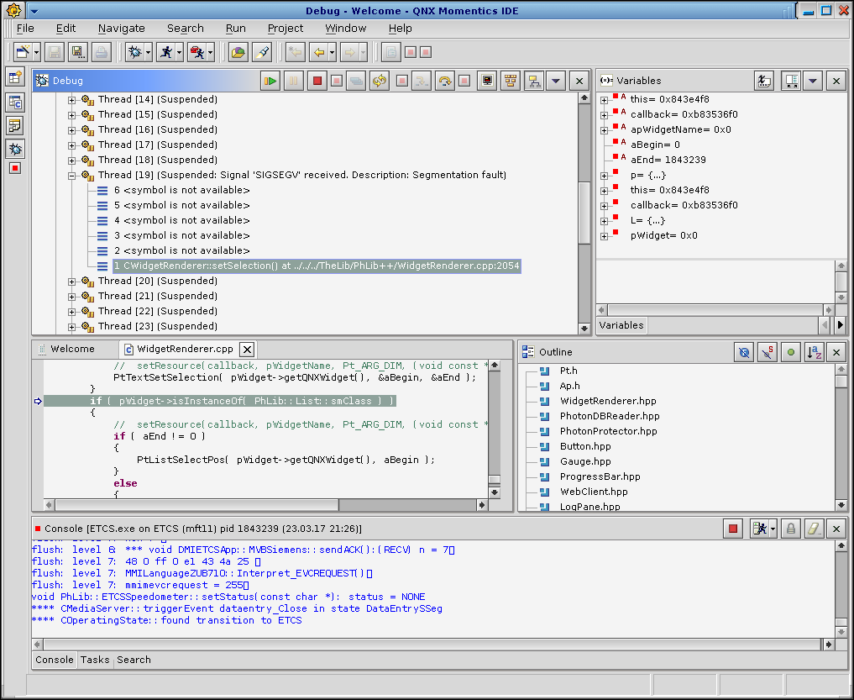The height and width of the screenshot is (700, 854).
Task: Switch to the Tasks tab
Action: (x=95, y=660)
